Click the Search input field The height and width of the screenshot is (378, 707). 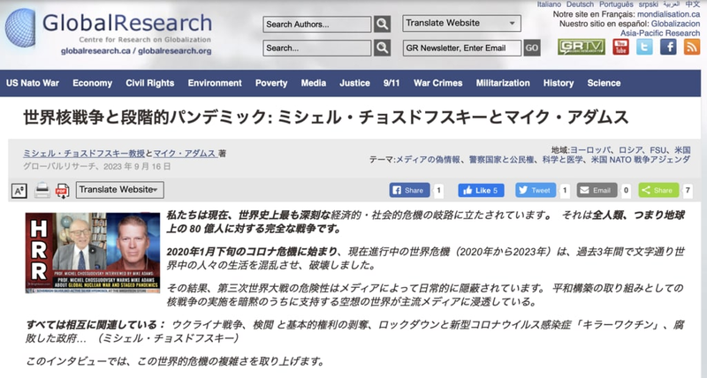coord(317,48)
